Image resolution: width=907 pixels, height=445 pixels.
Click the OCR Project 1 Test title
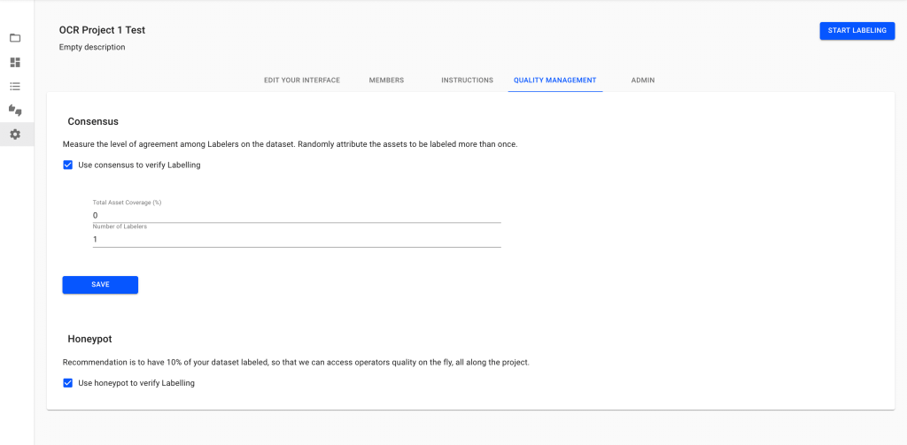click(102, 30)
